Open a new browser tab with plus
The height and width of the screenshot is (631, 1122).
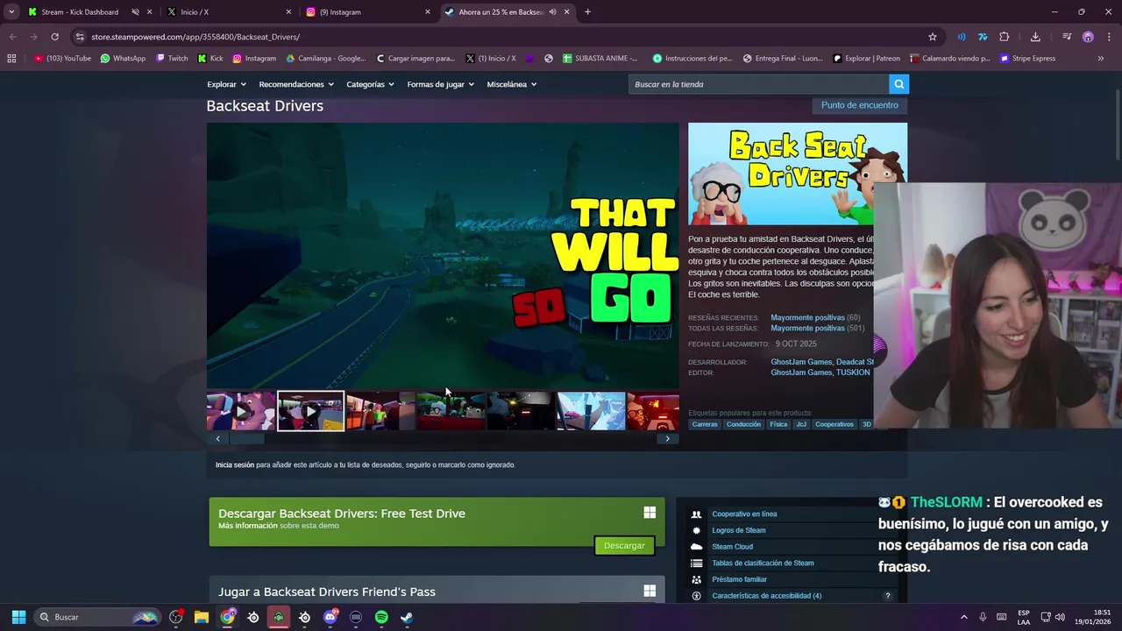(x=587, y=12)
